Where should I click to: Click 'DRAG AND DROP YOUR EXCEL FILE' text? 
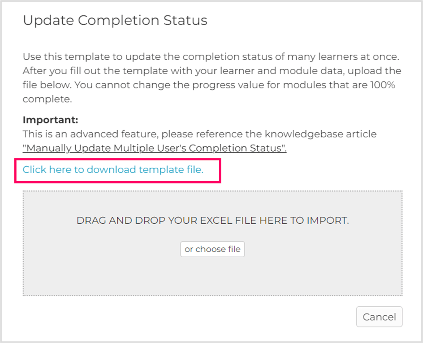click(x=212, y=220)
